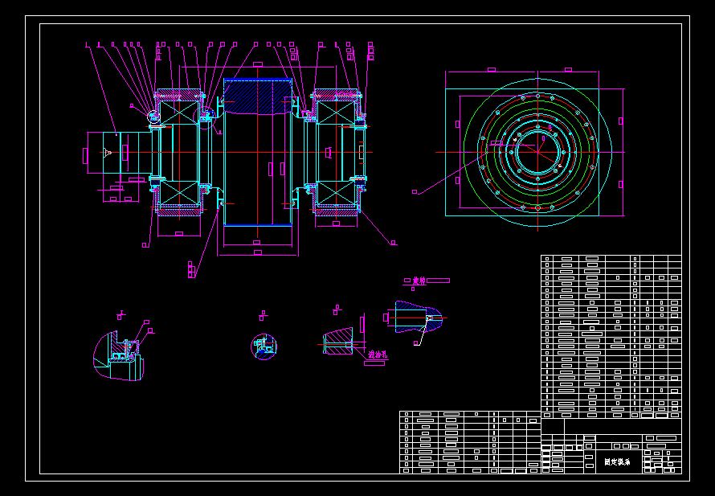Image resolution: width=715 pixels, height=496 pixels.
Task: Select the 进油孔 oil inlet label
Action: [x=378, y=354]
